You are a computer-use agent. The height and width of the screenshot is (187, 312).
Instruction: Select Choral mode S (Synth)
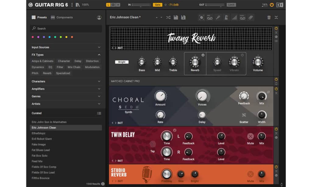point(120,107)
